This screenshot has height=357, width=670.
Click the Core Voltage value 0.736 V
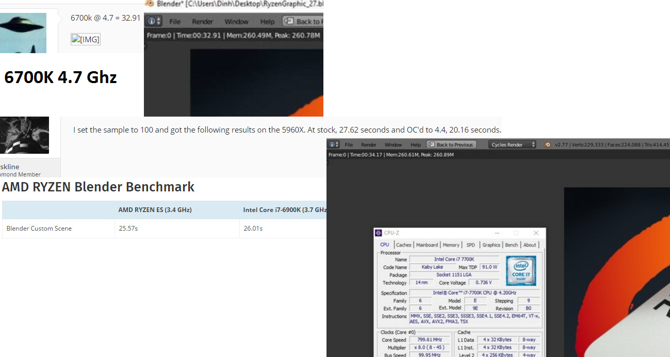click(483, 283)
